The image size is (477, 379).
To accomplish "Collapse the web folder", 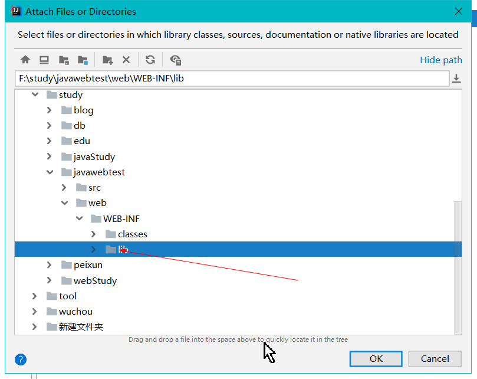I will click(x=64, y=203).
